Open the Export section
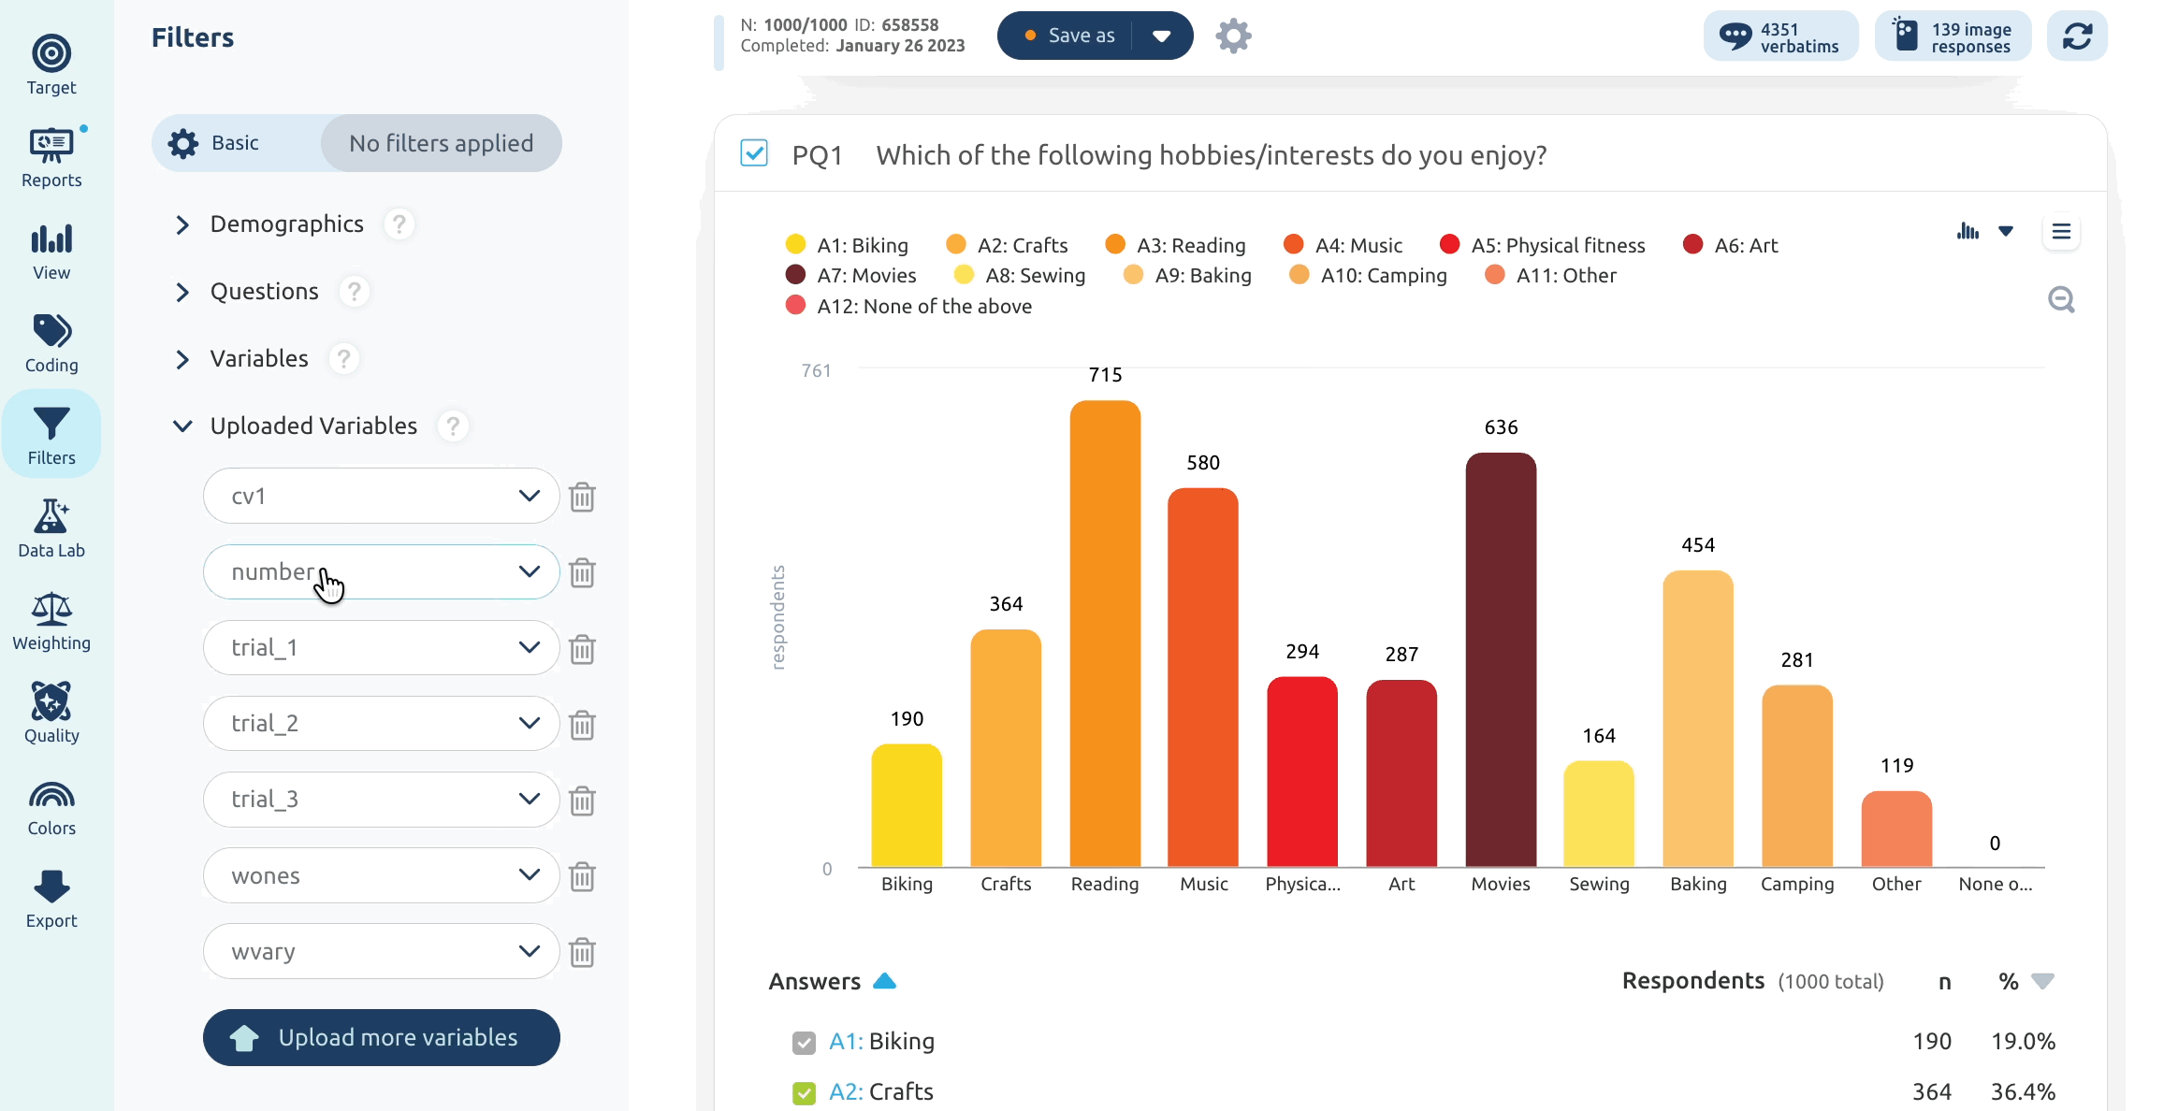The image size is (2178, 1111). point(51,899)
